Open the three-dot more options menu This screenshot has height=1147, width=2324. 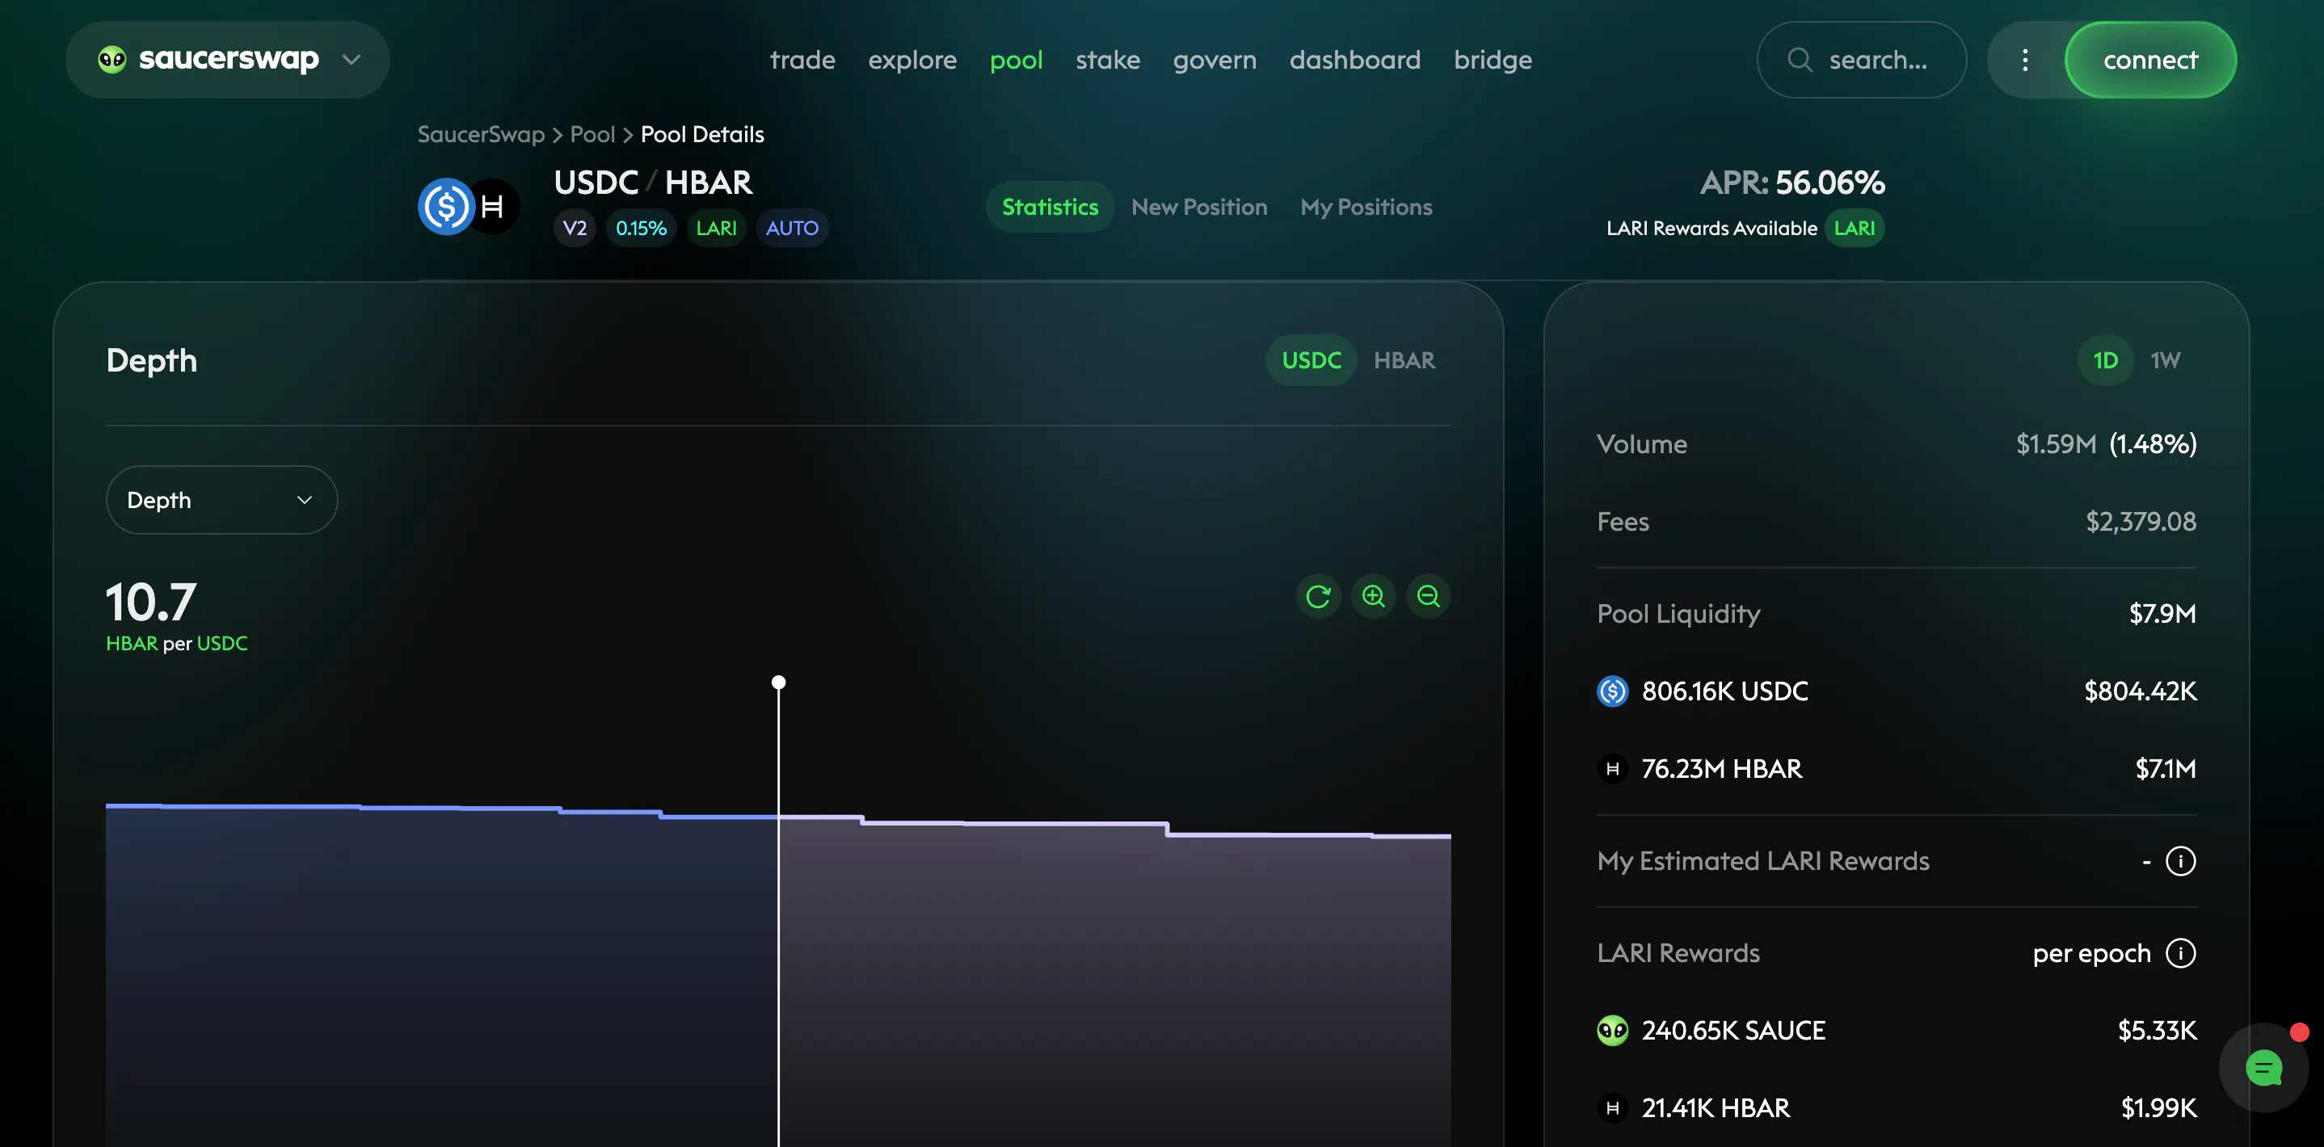pyautogui.click(x=2024, y=60)
